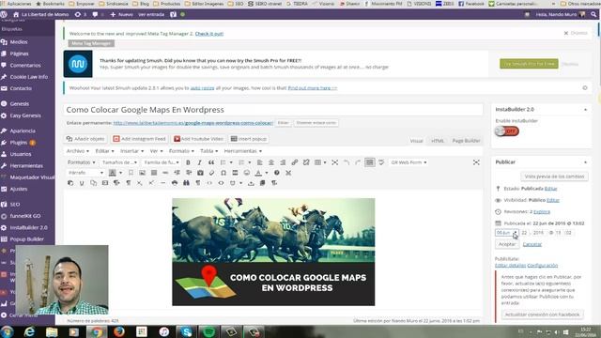Click the permalink URL of the post
The image size is (601, 338).
tap(193, 123)
